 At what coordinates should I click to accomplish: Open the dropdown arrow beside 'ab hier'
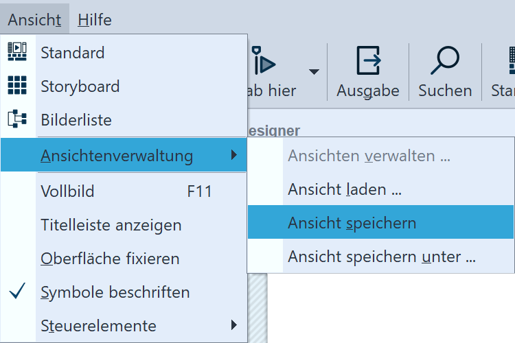pyautogui.click(x=314, y=71)
